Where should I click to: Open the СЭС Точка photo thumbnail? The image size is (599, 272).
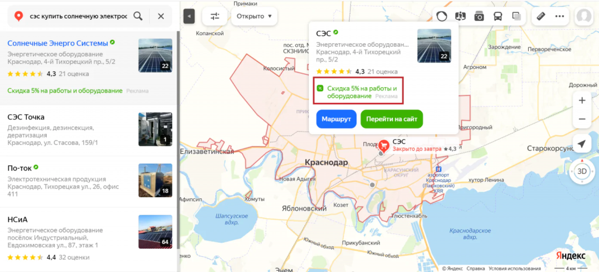(155, 129)
